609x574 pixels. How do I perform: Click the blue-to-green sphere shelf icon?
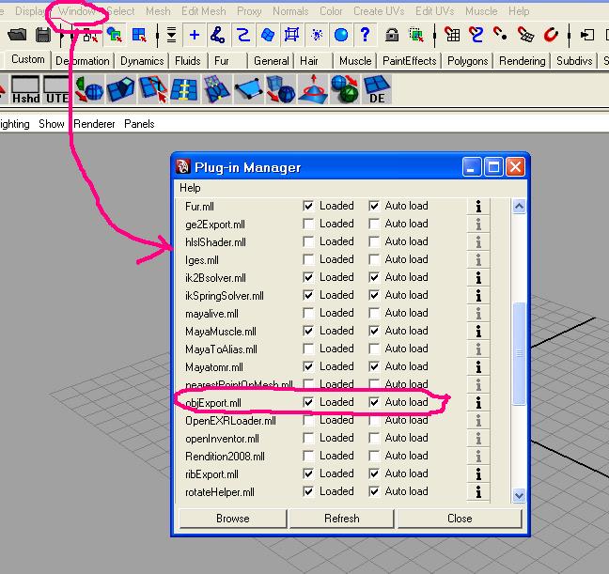click(x=345, y=90)
